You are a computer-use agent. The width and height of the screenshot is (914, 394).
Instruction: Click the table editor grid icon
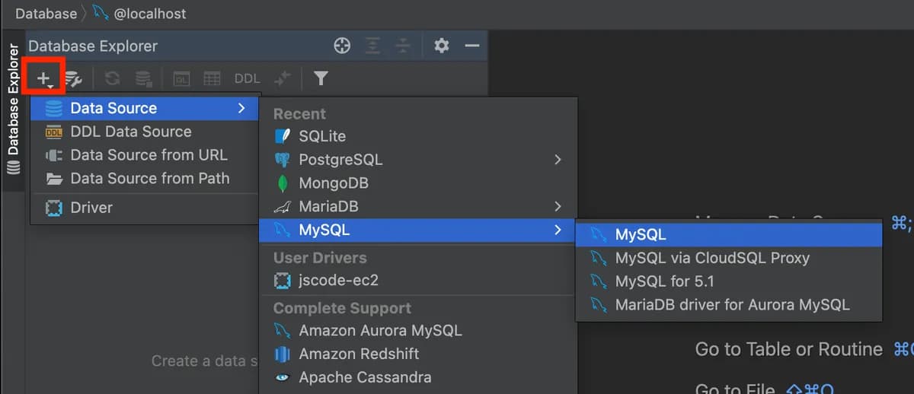[212, 78]
